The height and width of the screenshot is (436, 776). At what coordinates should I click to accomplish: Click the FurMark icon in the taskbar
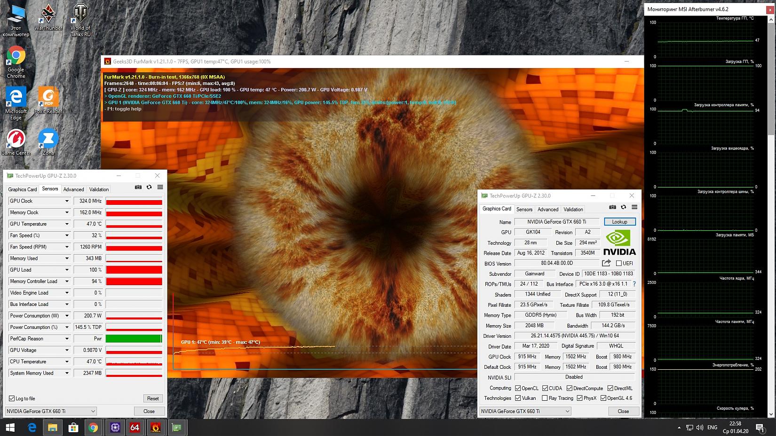coord(155,428)
